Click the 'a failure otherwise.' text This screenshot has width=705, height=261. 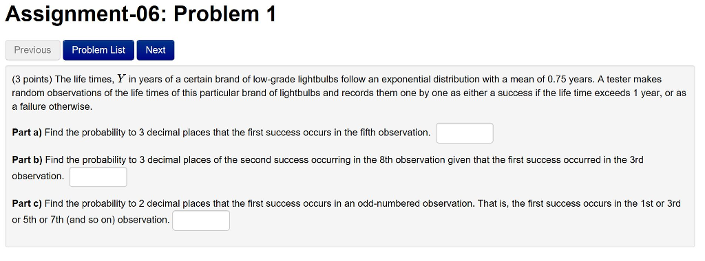[x=52, y=107]
